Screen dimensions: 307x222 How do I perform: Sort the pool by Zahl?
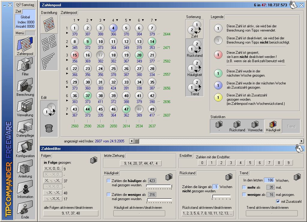194,29
